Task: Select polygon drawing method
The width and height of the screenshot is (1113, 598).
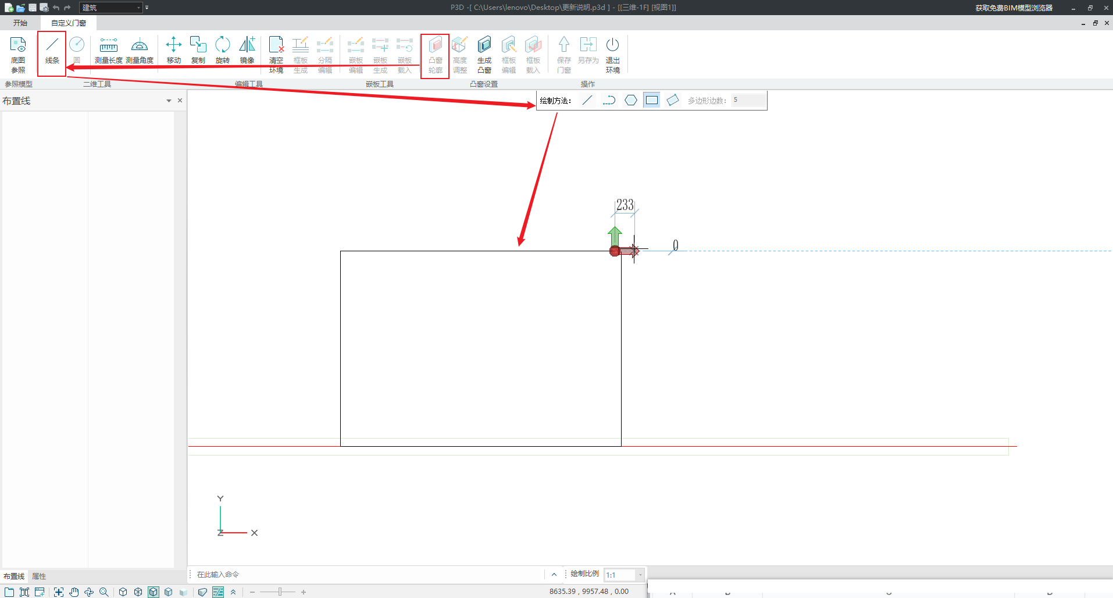Action: pyautogui.click(x=631, y=100)
